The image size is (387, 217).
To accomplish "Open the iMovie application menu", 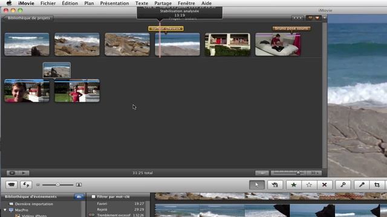I will click(26, 3).
